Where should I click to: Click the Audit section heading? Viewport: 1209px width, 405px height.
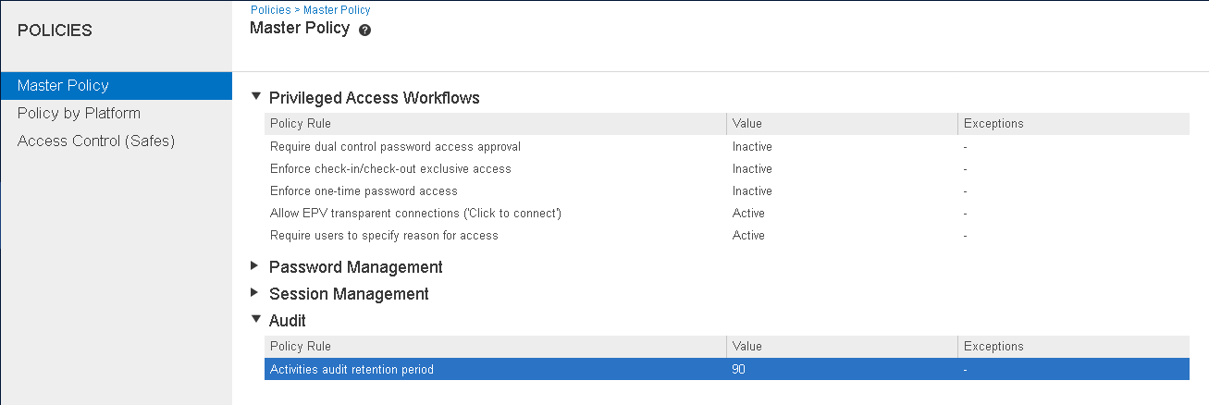pos(288,320)
